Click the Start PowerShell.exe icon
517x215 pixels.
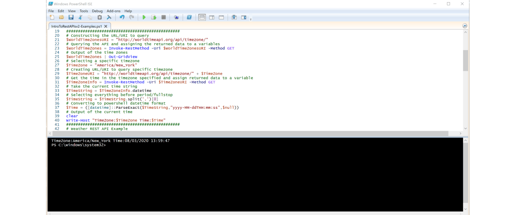click(x=189, y=17)
